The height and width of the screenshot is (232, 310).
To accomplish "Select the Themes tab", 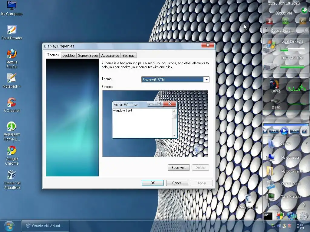I will (53, 55).
